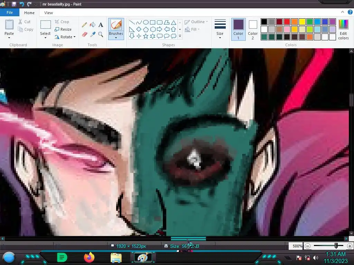Screen dimensions: 354x265
Task: Choose the Triangle shape
Action: tap(174, 22)
